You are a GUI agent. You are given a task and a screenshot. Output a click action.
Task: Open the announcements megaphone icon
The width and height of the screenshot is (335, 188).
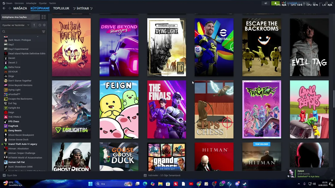pos(266,3)
